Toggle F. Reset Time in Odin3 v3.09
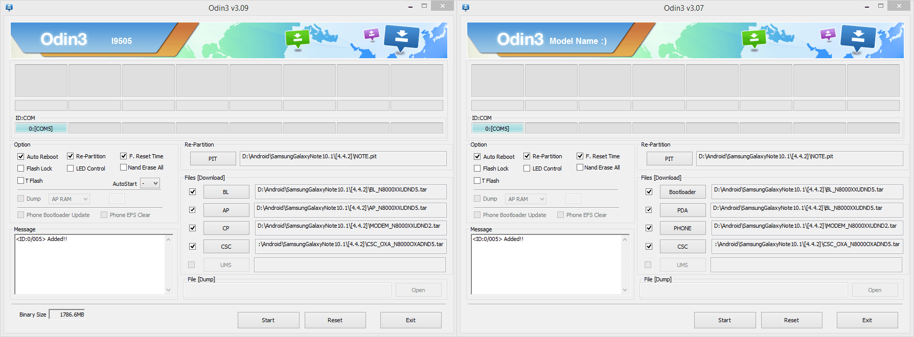The image size is (914, 337). [x=124, y=156]
